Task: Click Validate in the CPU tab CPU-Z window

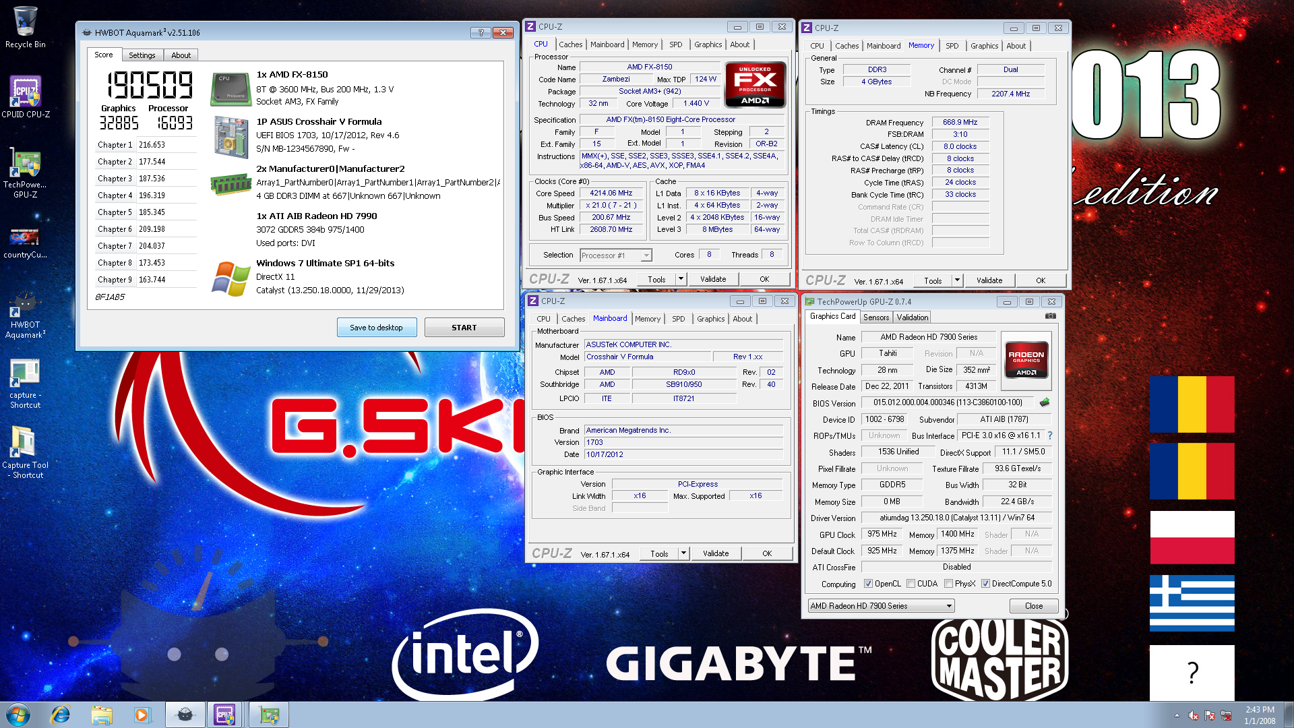Action: tap(713, 279)
